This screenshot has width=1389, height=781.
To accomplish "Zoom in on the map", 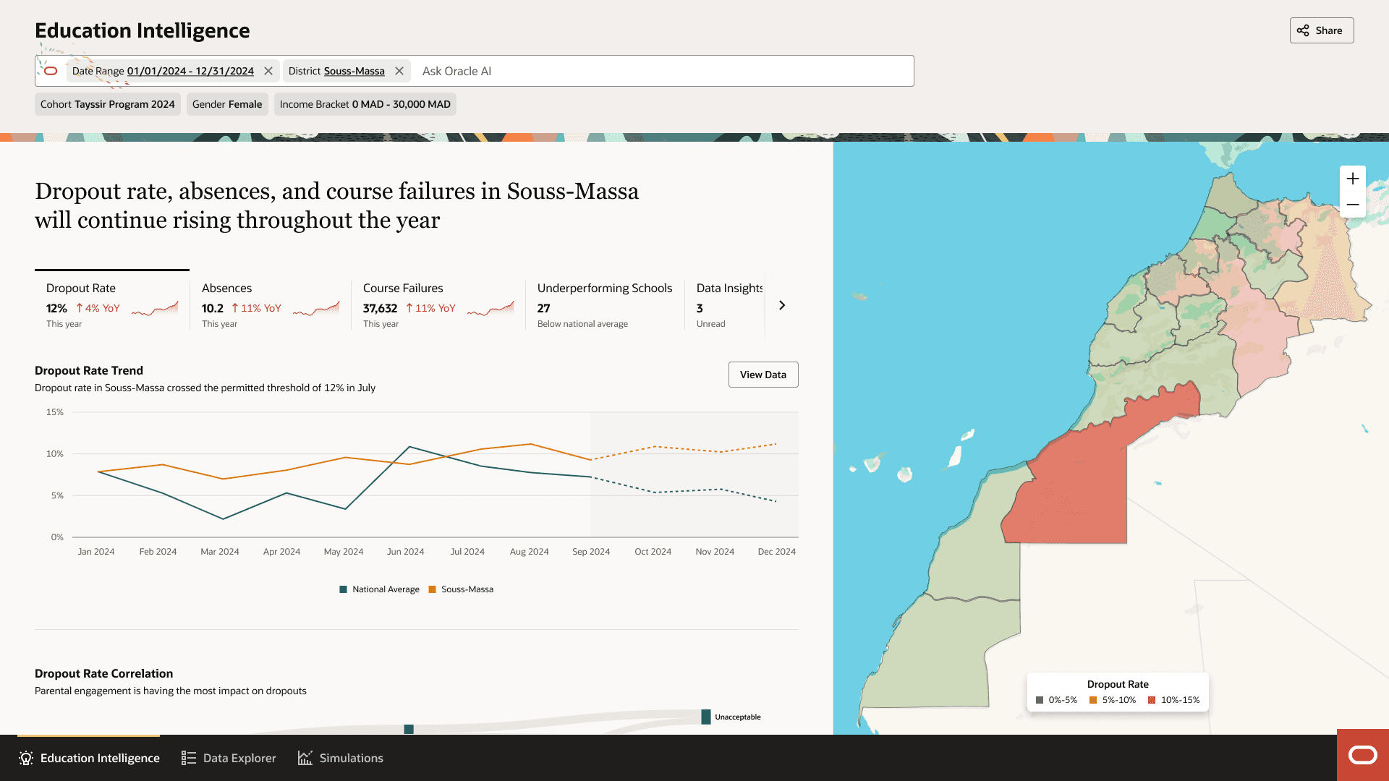I will [x=1352, y=179].
